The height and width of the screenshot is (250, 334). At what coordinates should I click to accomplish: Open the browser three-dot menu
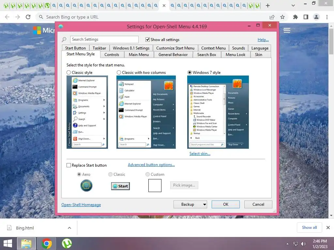327,17
